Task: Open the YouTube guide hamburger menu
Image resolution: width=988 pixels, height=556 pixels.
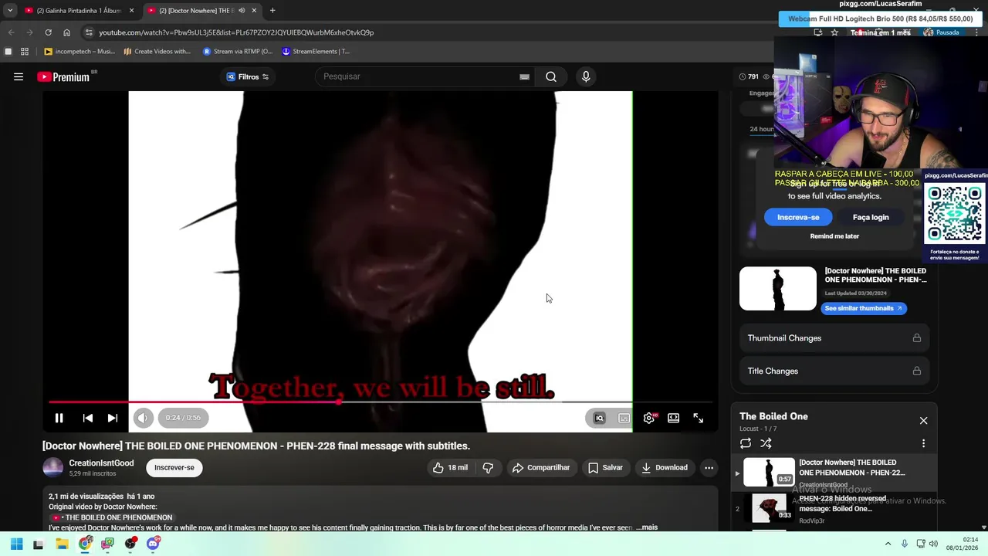Action: (x=19, y=76)
